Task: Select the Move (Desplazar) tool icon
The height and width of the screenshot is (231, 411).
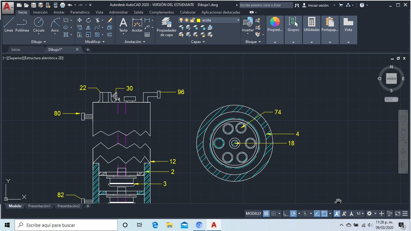Action: tap(79, 20)
